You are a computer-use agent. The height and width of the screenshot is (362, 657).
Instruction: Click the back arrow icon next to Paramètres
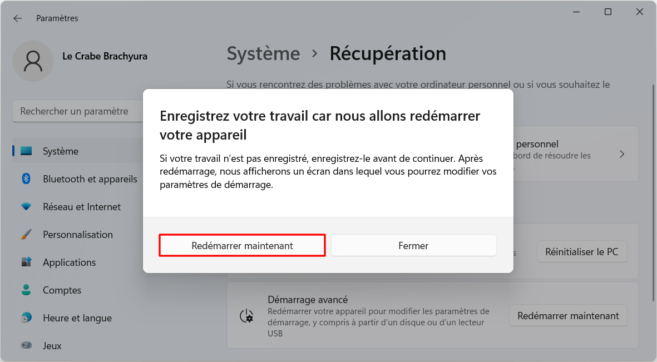coord(18,18)
